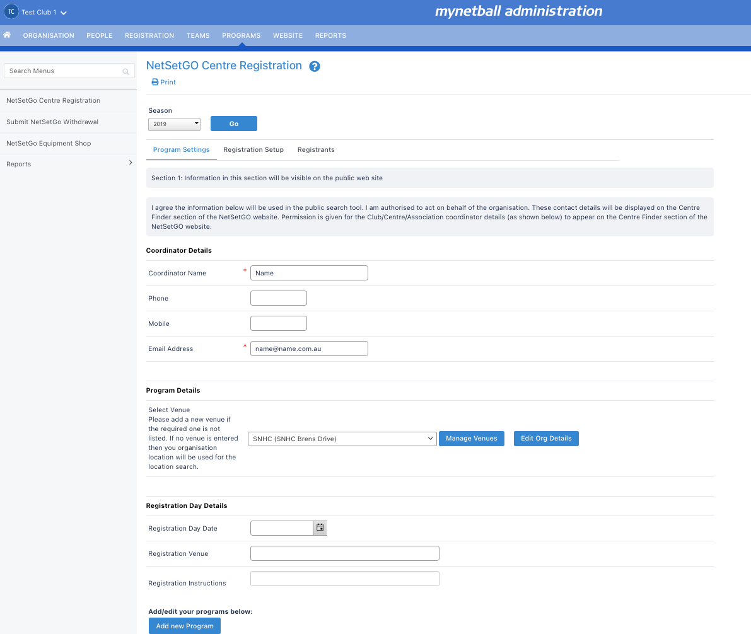751x634 pixels.
Task: Switch to the Program Settings tab
Action: (x=181, y=150)
